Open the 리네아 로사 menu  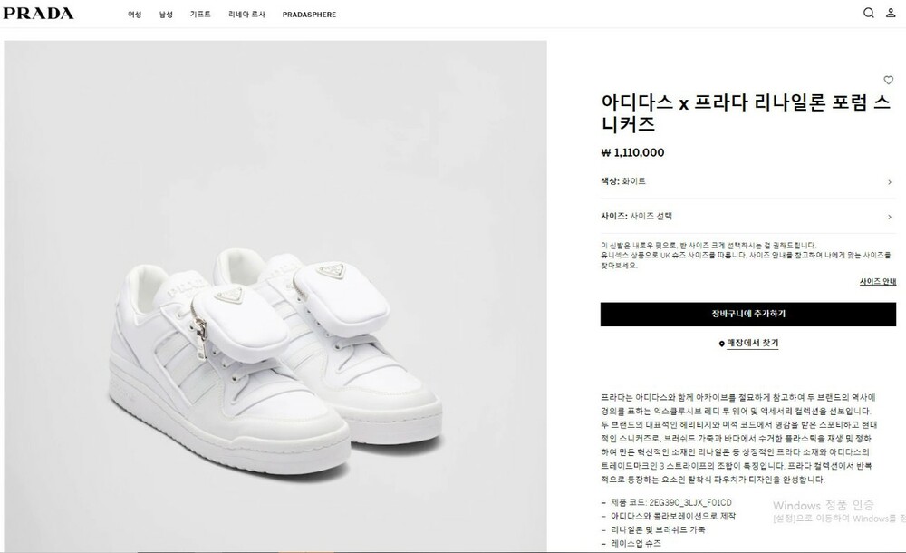tap(246, 15)
